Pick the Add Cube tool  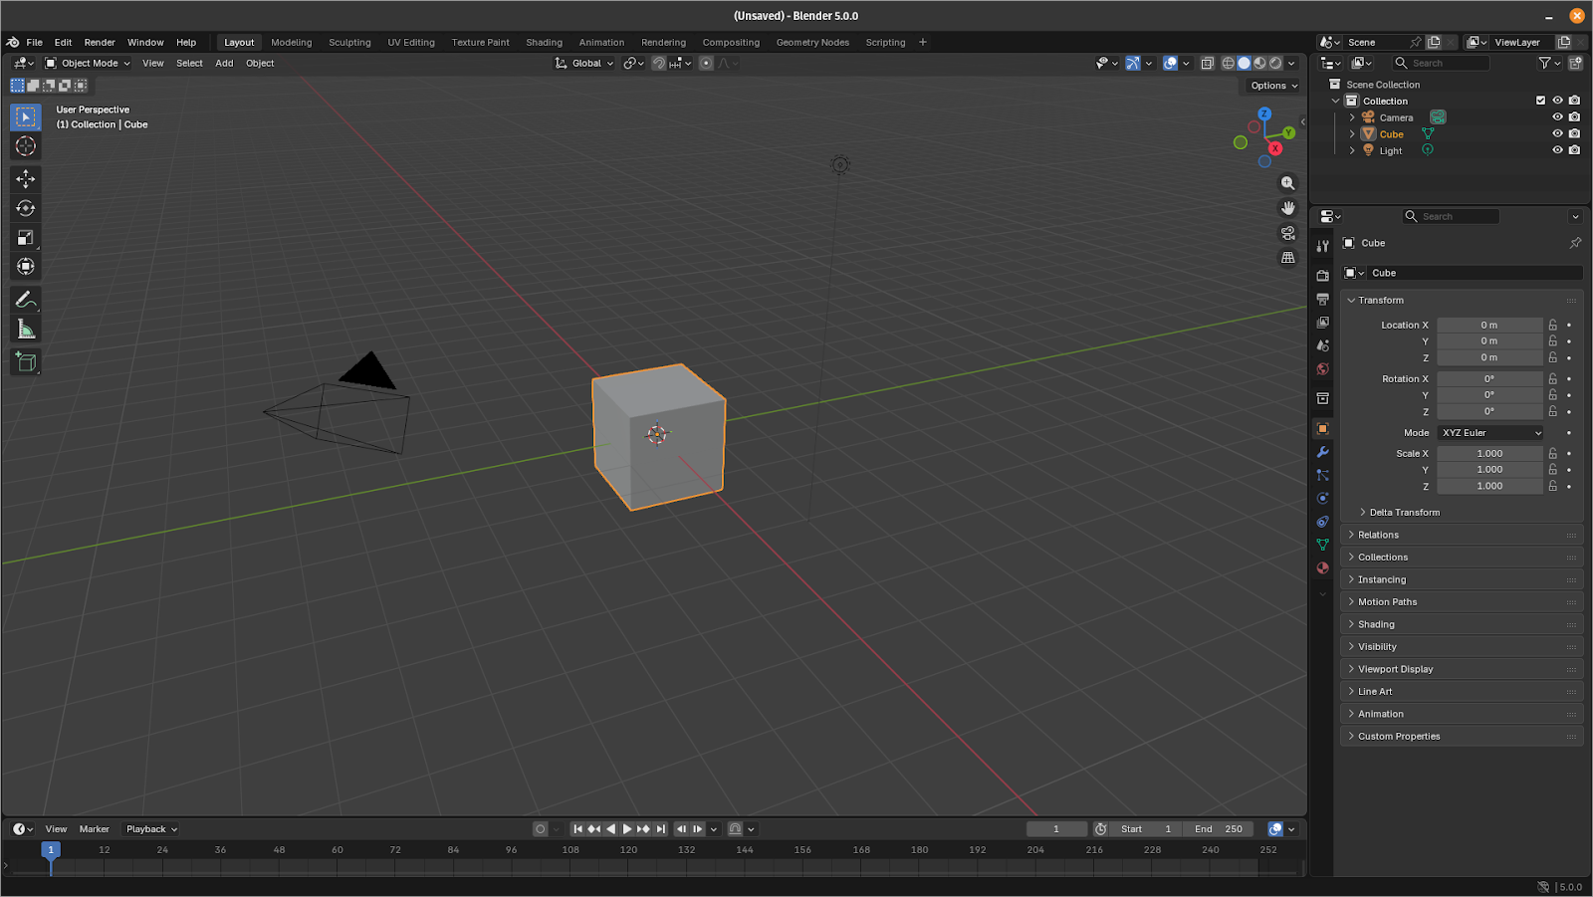coord(26,362)
